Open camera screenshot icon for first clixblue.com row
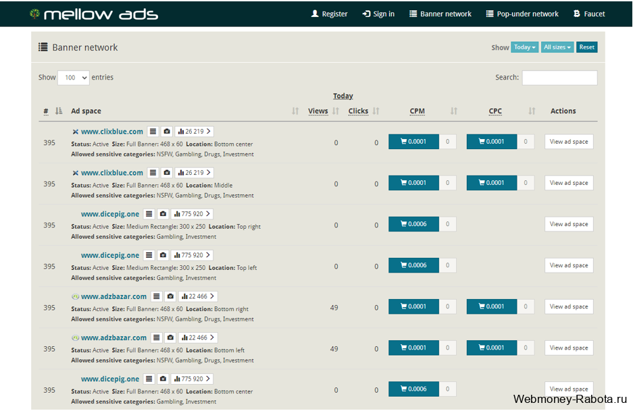Screen dimensions: 633x411 [x=167, y=132]
